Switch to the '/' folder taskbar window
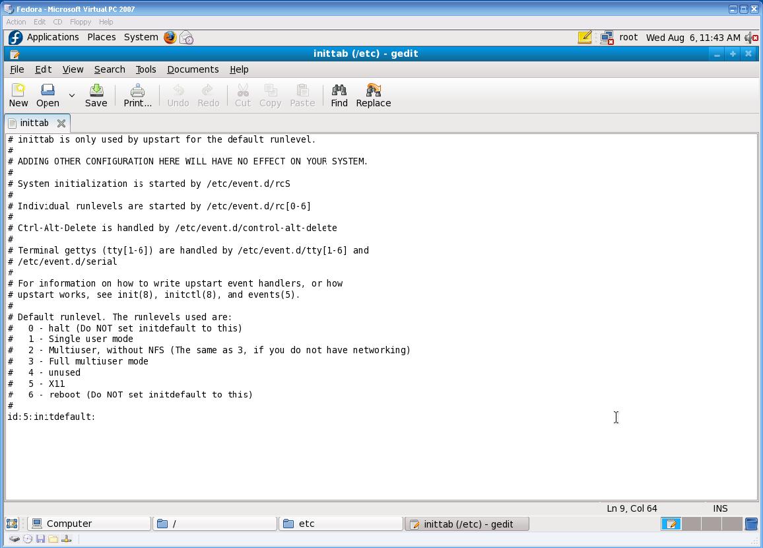This screenshot has height=548, width=763. (x=215, y=524)
